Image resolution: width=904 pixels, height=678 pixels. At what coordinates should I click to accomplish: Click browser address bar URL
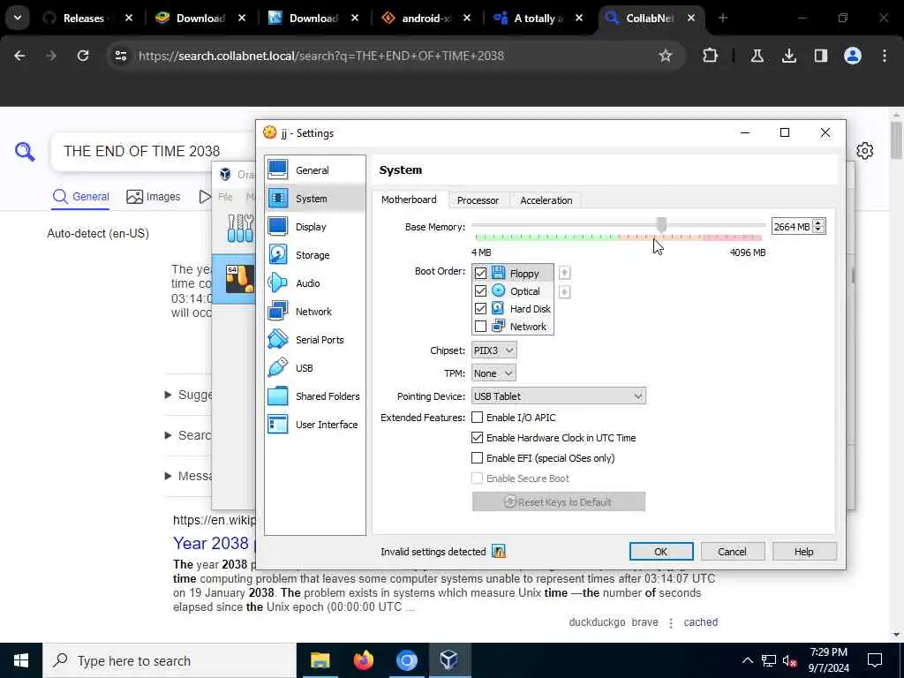(x=321, y=56)
